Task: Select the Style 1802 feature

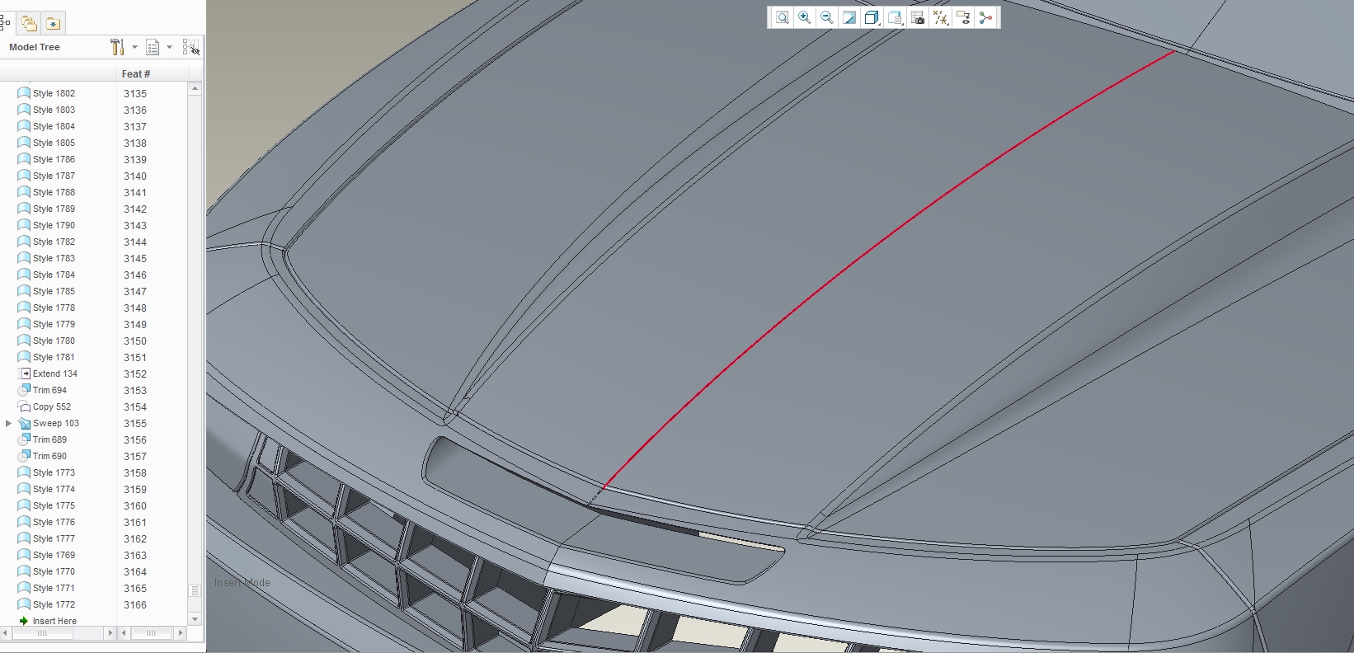Action: 54,93
